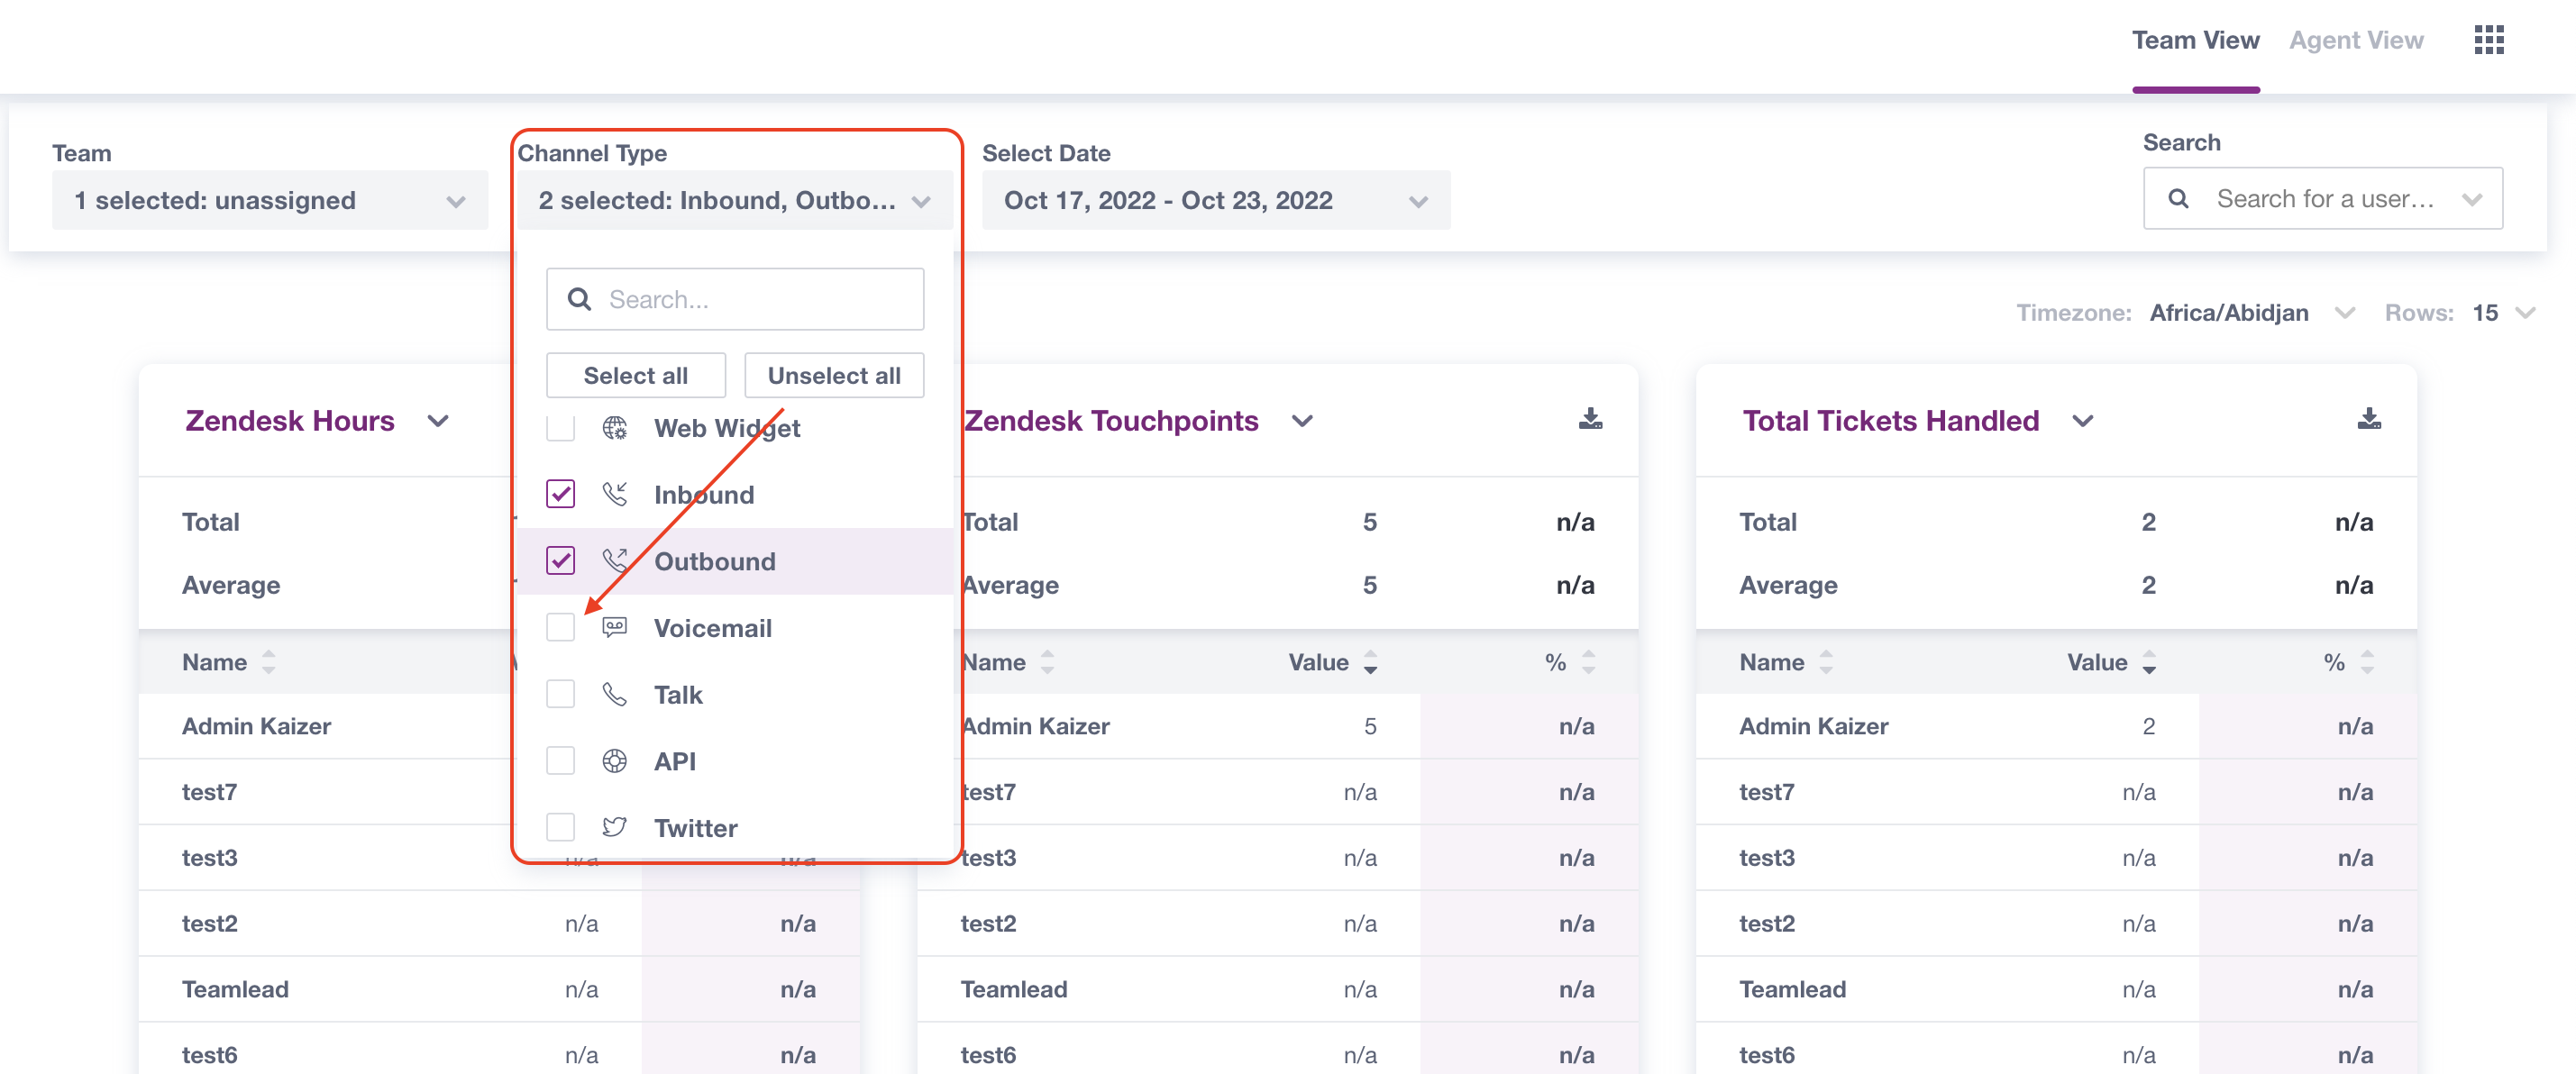The image size is (2576, 1074).
Task: Check the API checkbox
Action: [x=560, y=761]
